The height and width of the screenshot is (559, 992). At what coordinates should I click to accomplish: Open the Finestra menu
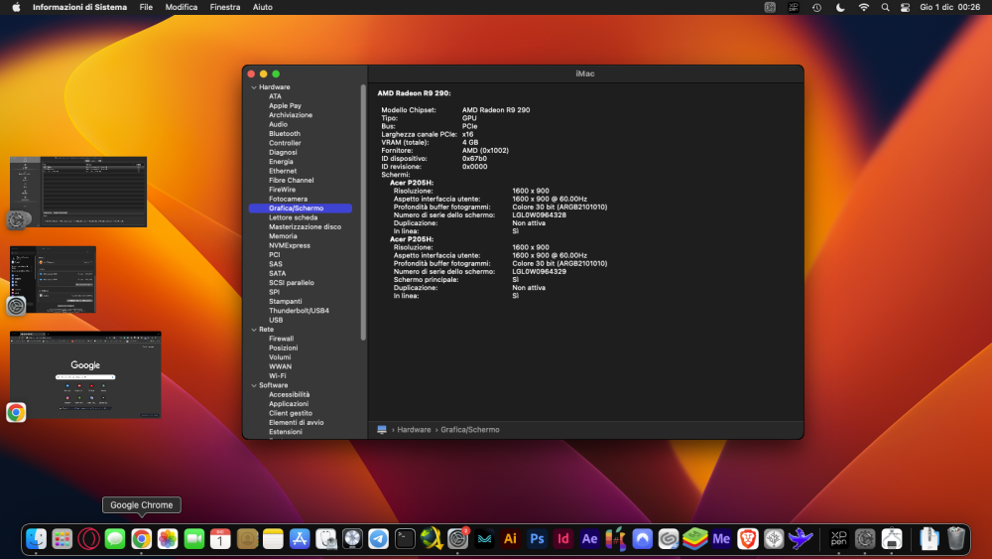point(225,8)
